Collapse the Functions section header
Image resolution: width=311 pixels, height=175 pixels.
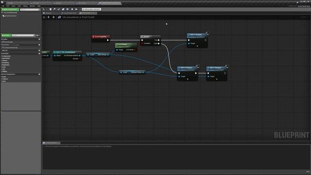coord(5,45)
